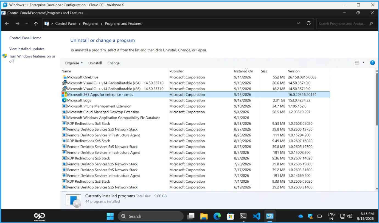Screen dimensions: 379x223
Task: Open Turn Windows features on or off
Action: [32, 59]
